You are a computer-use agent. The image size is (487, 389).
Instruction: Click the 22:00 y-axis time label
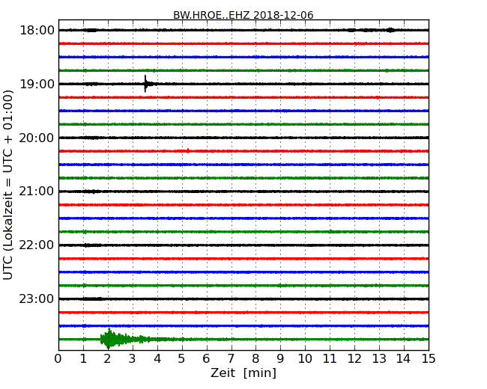[37, 245]
